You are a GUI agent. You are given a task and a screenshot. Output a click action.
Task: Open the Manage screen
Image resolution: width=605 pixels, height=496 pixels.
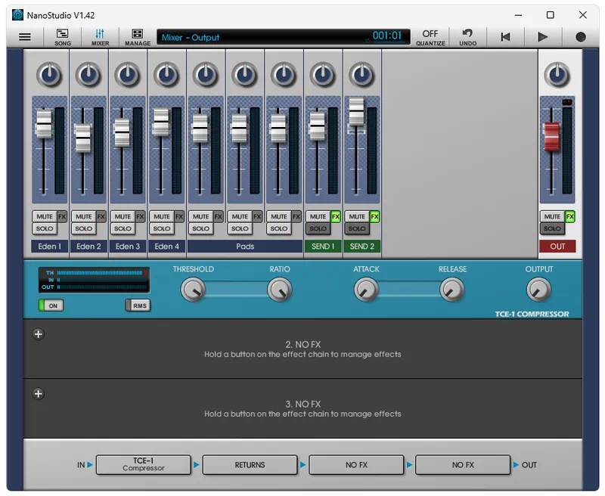138,37
